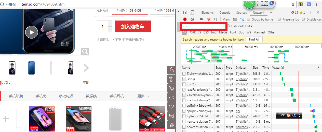
Task: Expand the 更多 accessories dropdown
Action: (x=143, y=96)
